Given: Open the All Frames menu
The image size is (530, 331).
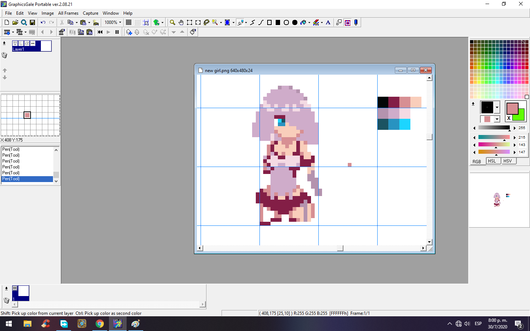Looking at the screenshot, I should (x=68, y=13).
